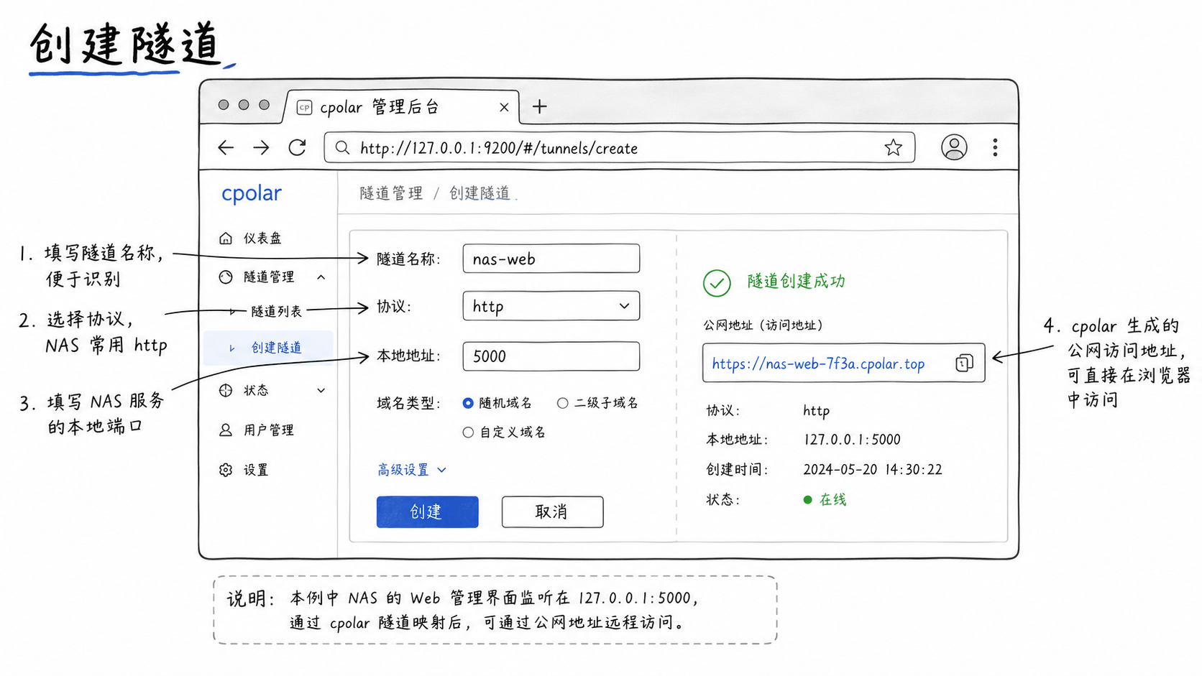1202x676 pixels.
Task: Open the 仪表盘 menu item
Action: [263, 238]
